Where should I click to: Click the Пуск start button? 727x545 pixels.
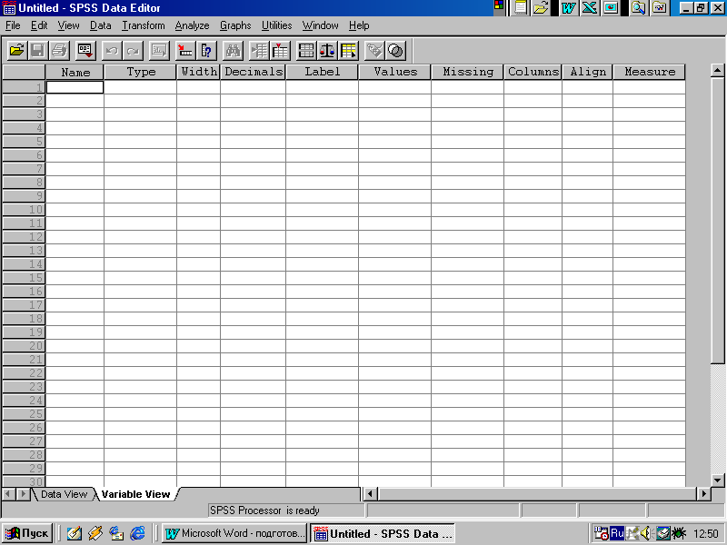pos(27,533)
